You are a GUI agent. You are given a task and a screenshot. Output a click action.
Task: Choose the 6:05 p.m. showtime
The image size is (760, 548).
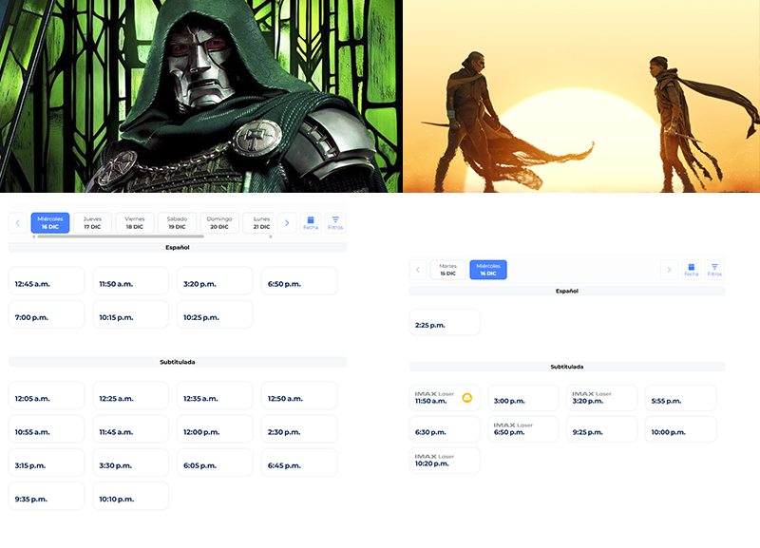click(x=215, y=463)
